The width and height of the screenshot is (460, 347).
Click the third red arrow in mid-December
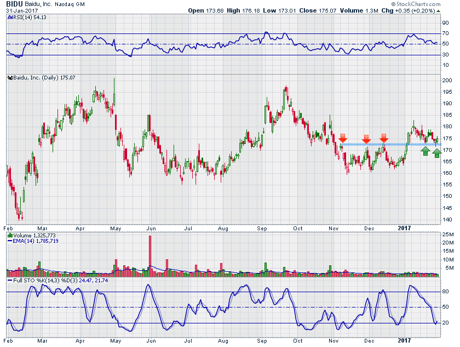(x=384, y=138)
